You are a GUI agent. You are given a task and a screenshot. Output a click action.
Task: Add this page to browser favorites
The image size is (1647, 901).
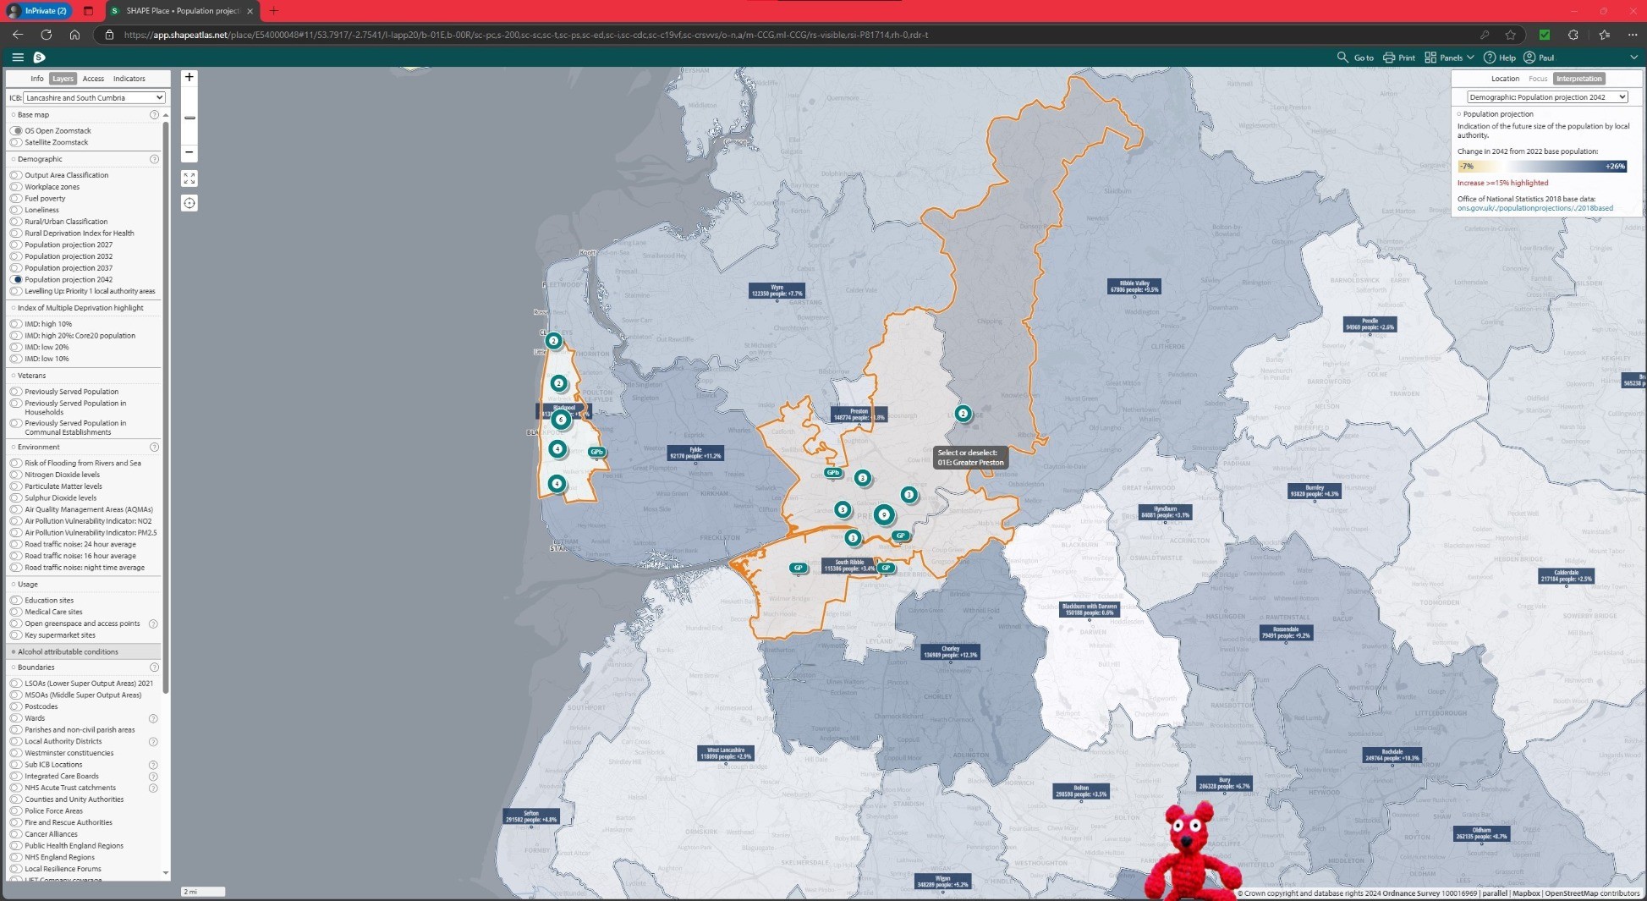pos(1510,35)
